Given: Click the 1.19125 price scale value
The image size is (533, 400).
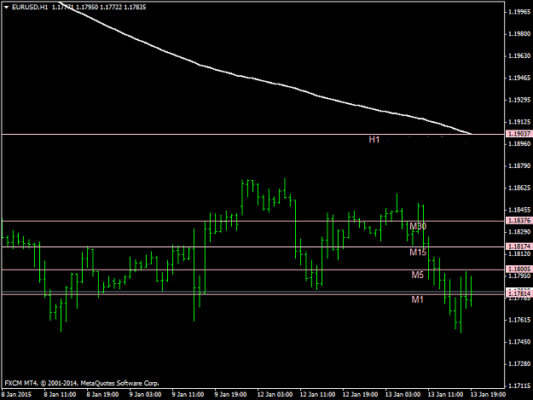Looking at the screenshot, I should tap(519, 122).
